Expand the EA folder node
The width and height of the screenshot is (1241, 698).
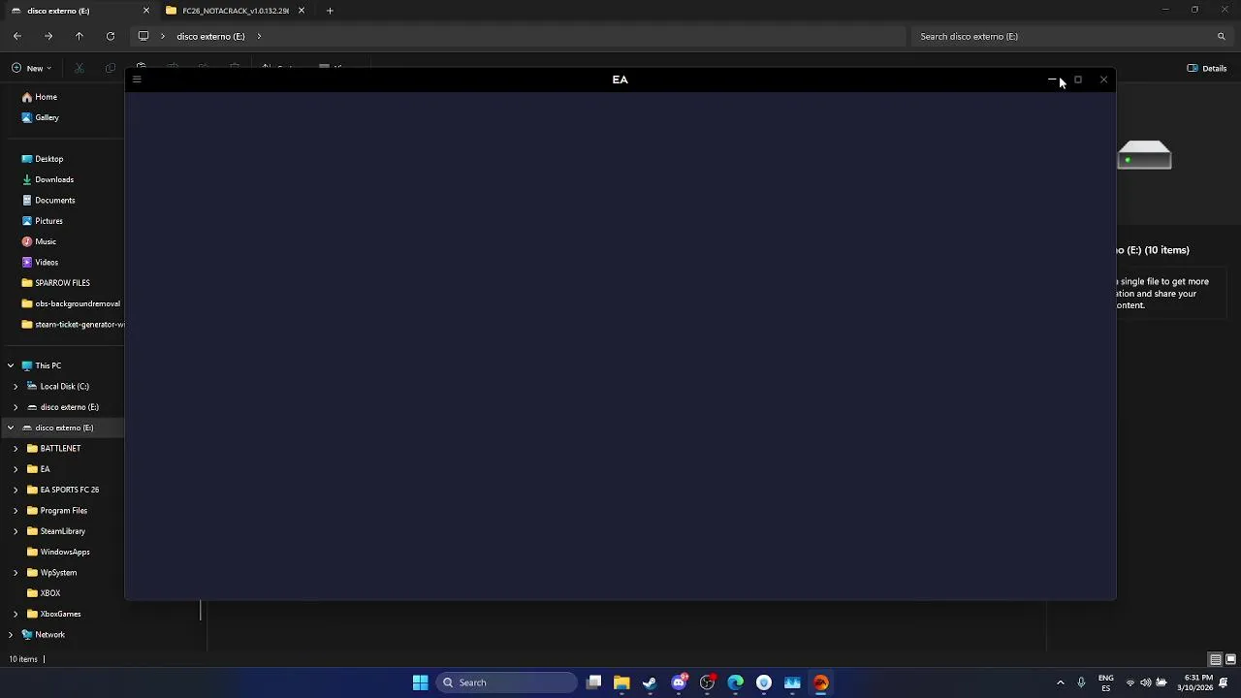click(x=16, y=469)
